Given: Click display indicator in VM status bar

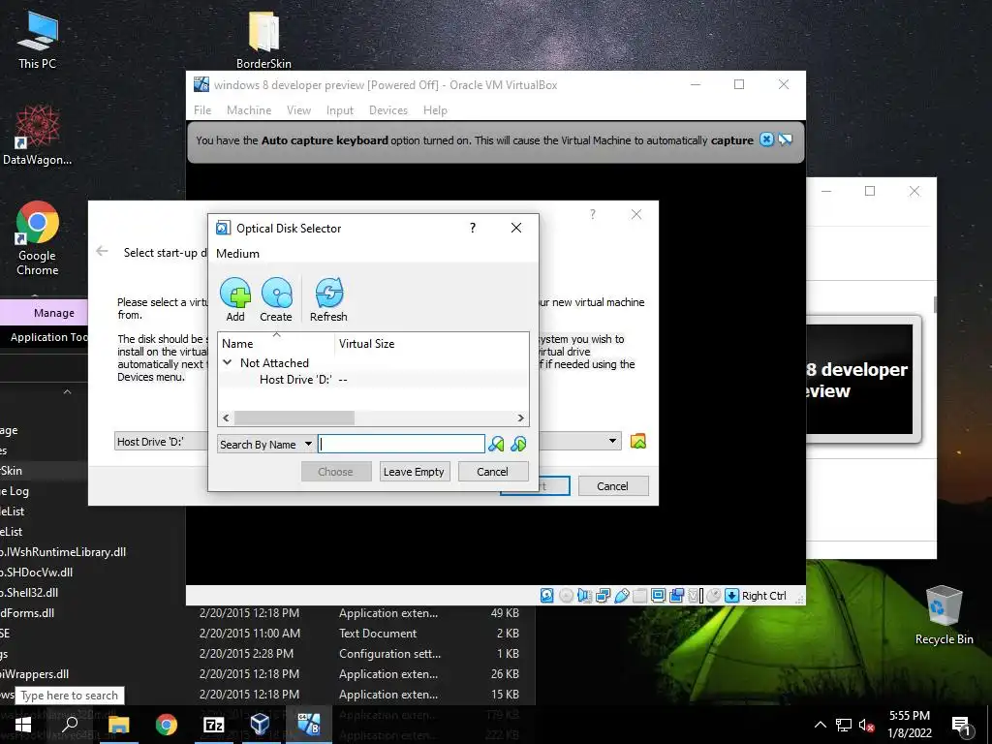Looking at the screenshot, I should (x=659, y=596).
